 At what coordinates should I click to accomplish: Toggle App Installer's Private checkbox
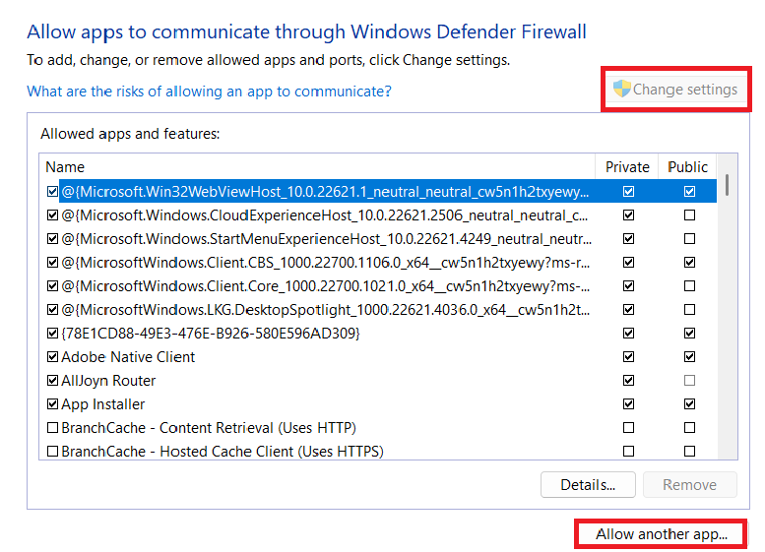point(628,404)
